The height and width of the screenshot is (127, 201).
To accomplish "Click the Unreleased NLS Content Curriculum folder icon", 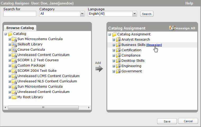I will pyautogui.click(x=14, y=81).
